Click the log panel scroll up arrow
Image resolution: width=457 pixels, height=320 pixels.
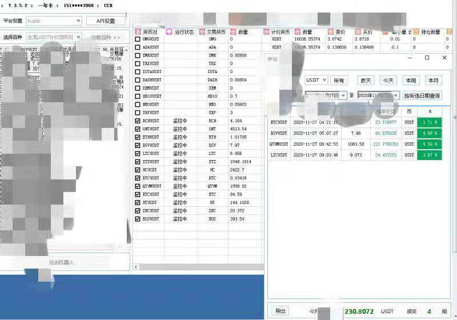pos(126,50)
